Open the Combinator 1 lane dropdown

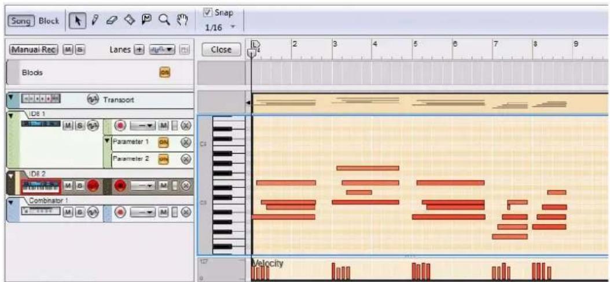[x=143, y=213]
